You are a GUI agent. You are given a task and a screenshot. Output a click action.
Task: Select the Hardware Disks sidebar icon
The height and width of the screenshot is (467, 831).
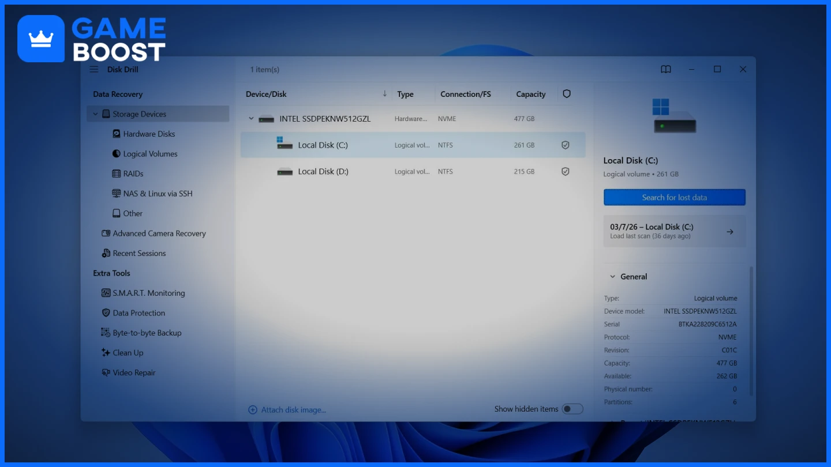coord(117,133)
